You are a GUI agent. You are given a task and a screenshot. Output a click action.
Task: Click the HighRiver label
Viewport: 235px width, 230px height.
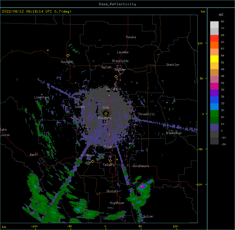(117, 203)
